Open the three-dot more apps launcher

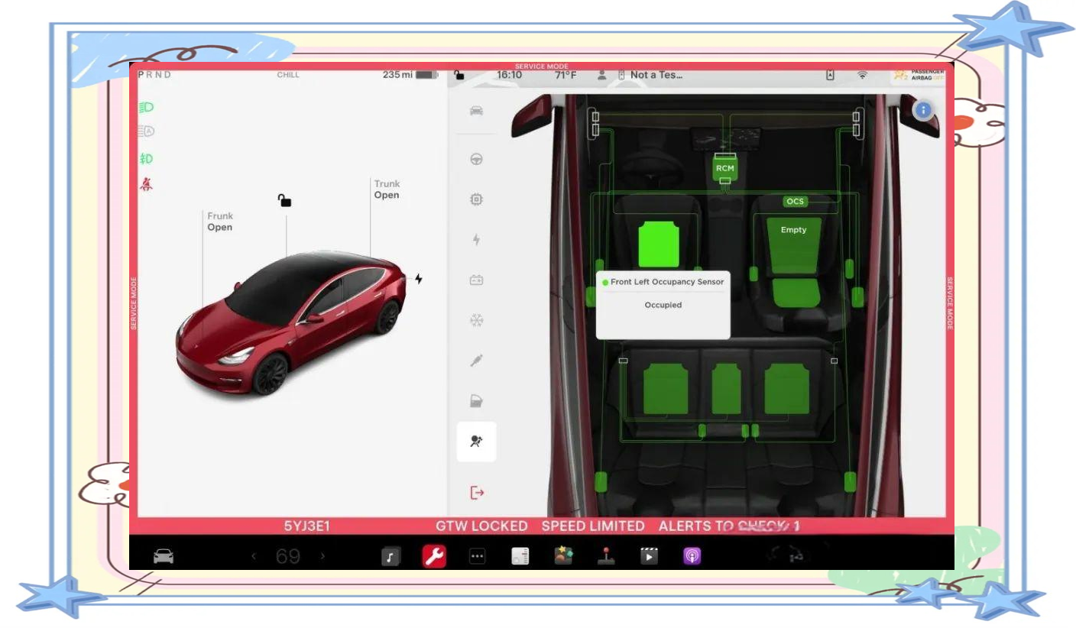[477, 557]
